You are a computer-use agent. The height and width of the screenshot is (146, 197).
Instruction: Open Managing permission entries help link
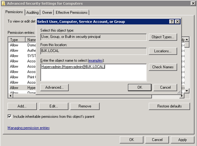[29, 128]
